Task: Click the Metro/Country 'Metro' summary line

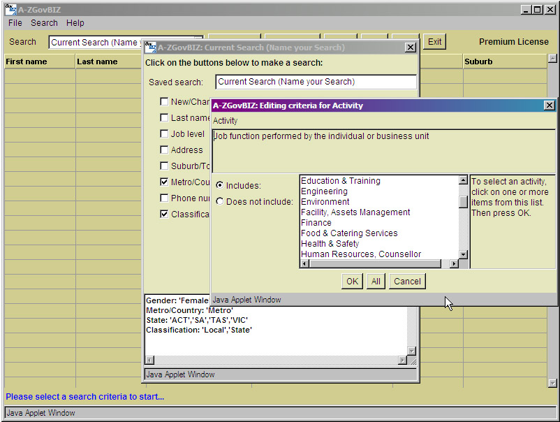Action: click(190, 310)
